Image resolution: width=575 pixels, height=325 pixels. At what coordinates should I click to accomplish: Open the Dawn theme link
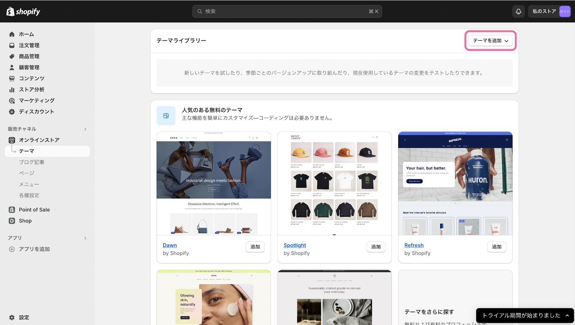point(170,245)
